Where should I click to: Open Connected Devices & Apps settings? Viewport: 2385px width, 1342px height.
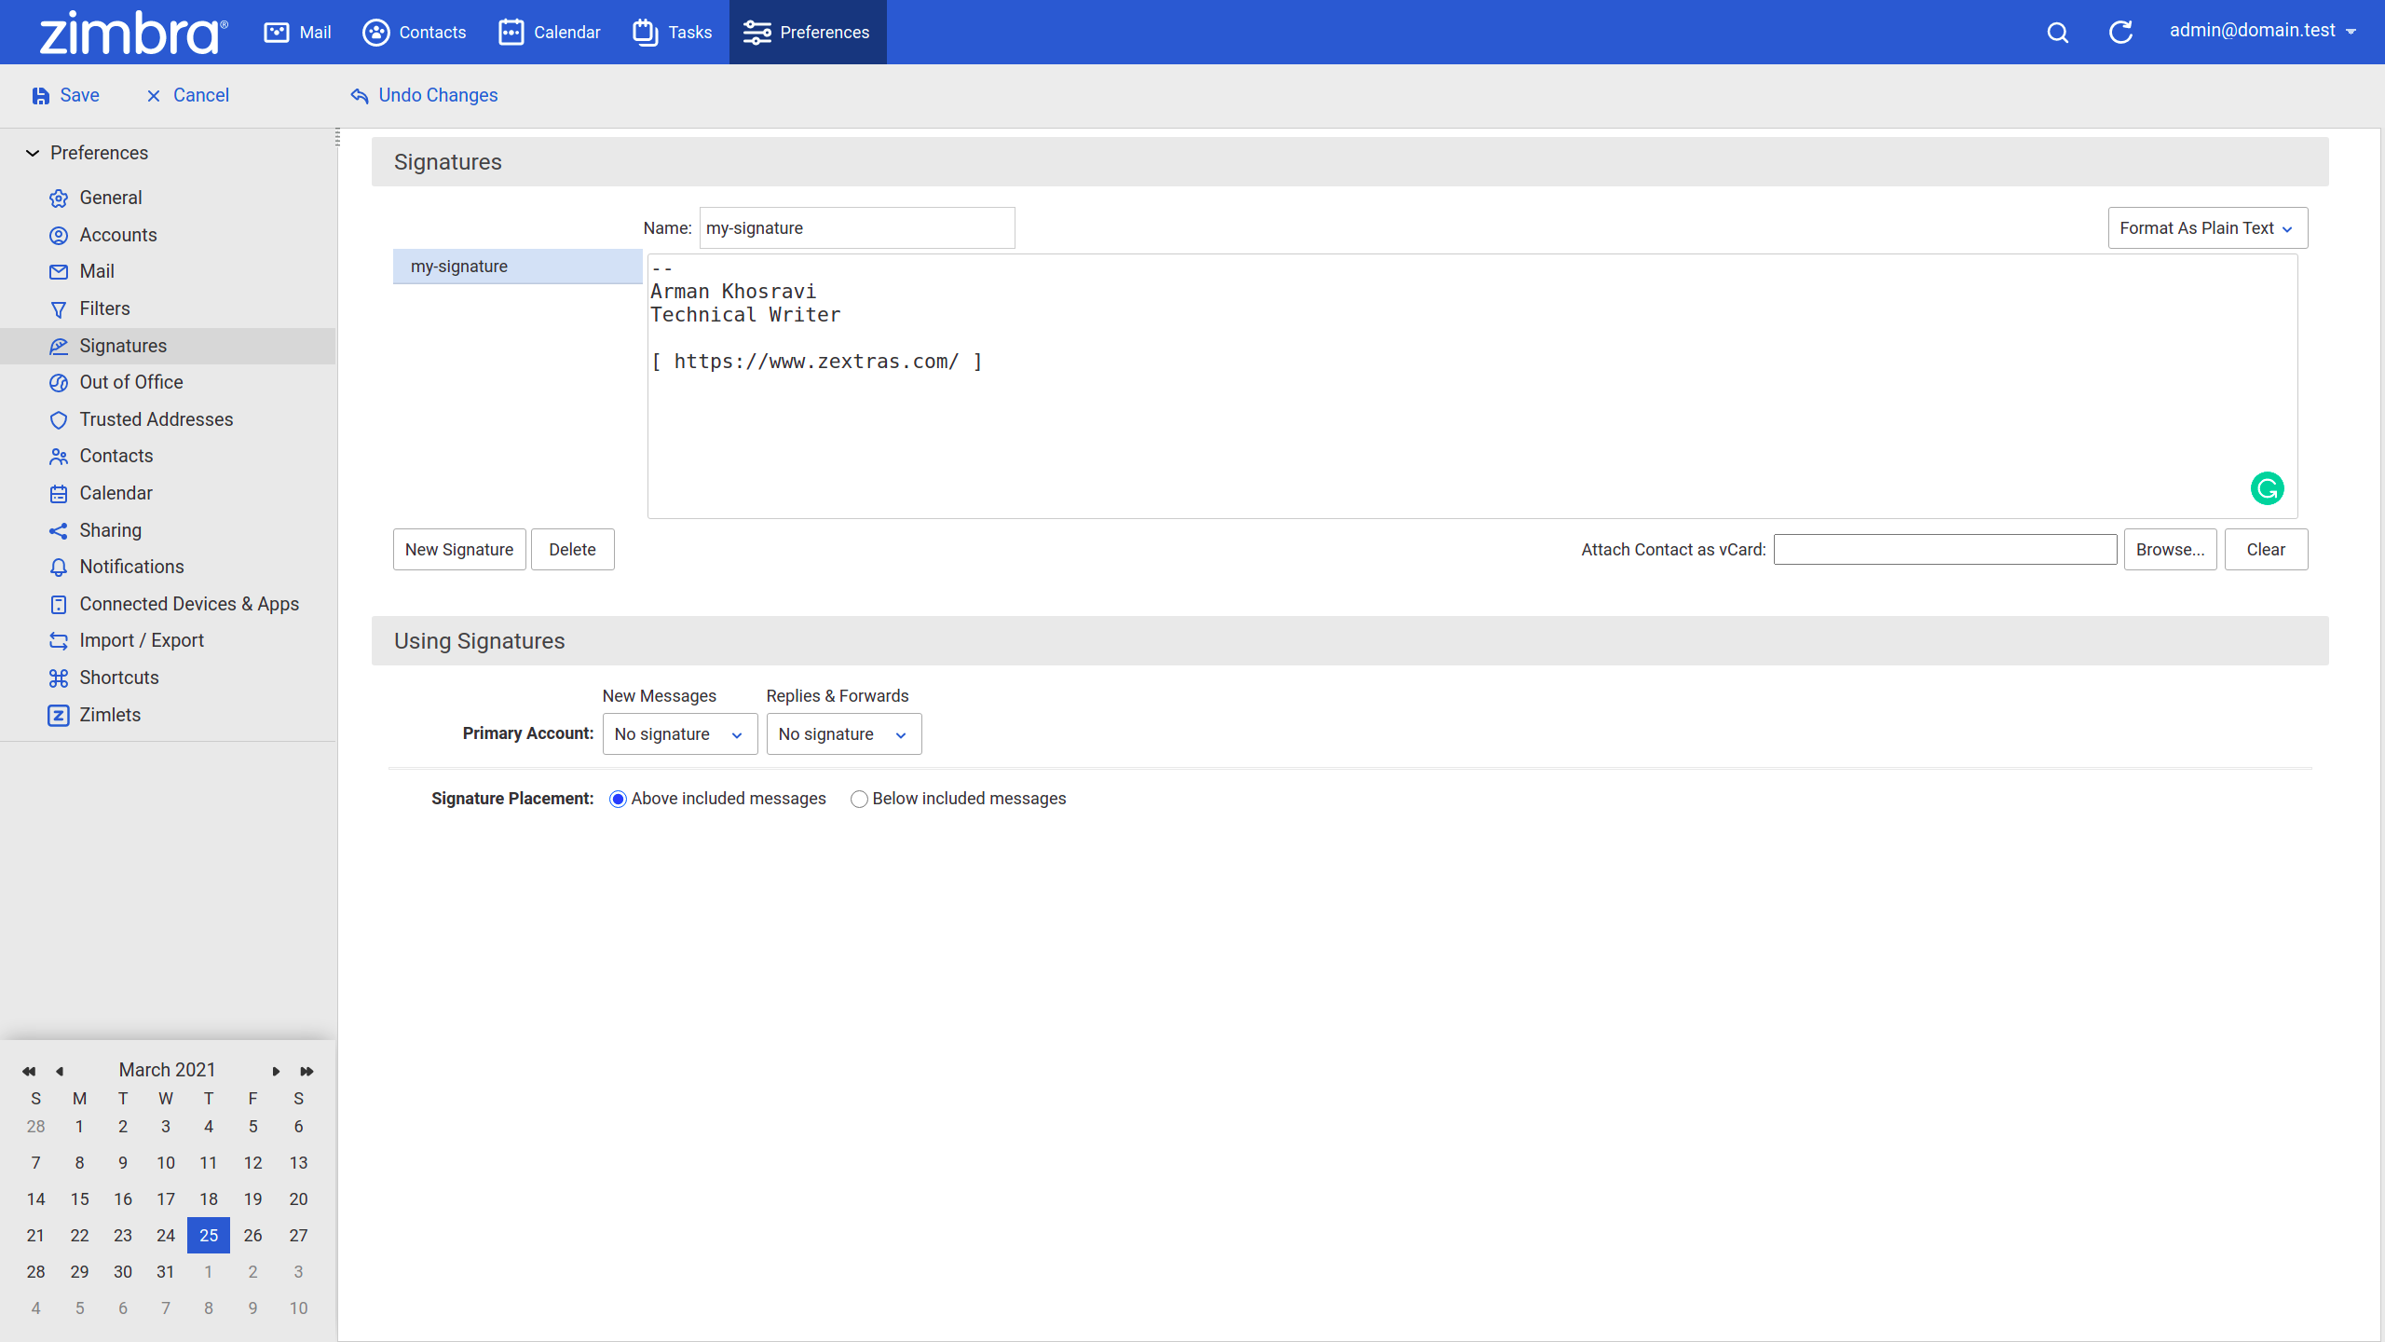click(x=188, y=603)
